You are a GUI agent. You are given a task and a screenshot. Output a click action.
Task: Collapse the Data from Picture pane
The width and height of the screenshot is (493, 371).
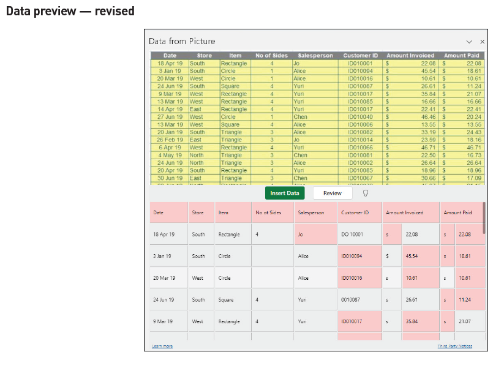coord(469,42)
